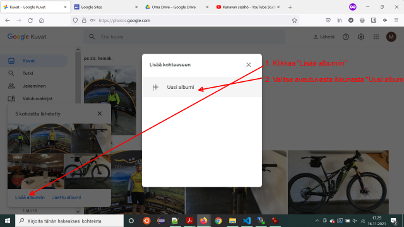The height and width of the screenshot is (227, 404).
Task: Switch to Oma Drive – Google Drive tab
Action: pyautogui.click(x=177, y=7)
